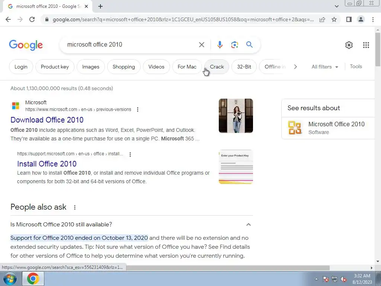Click the woman photo result thumbnail
Viewport: 381px width, 286px height.
coord(236,116)
